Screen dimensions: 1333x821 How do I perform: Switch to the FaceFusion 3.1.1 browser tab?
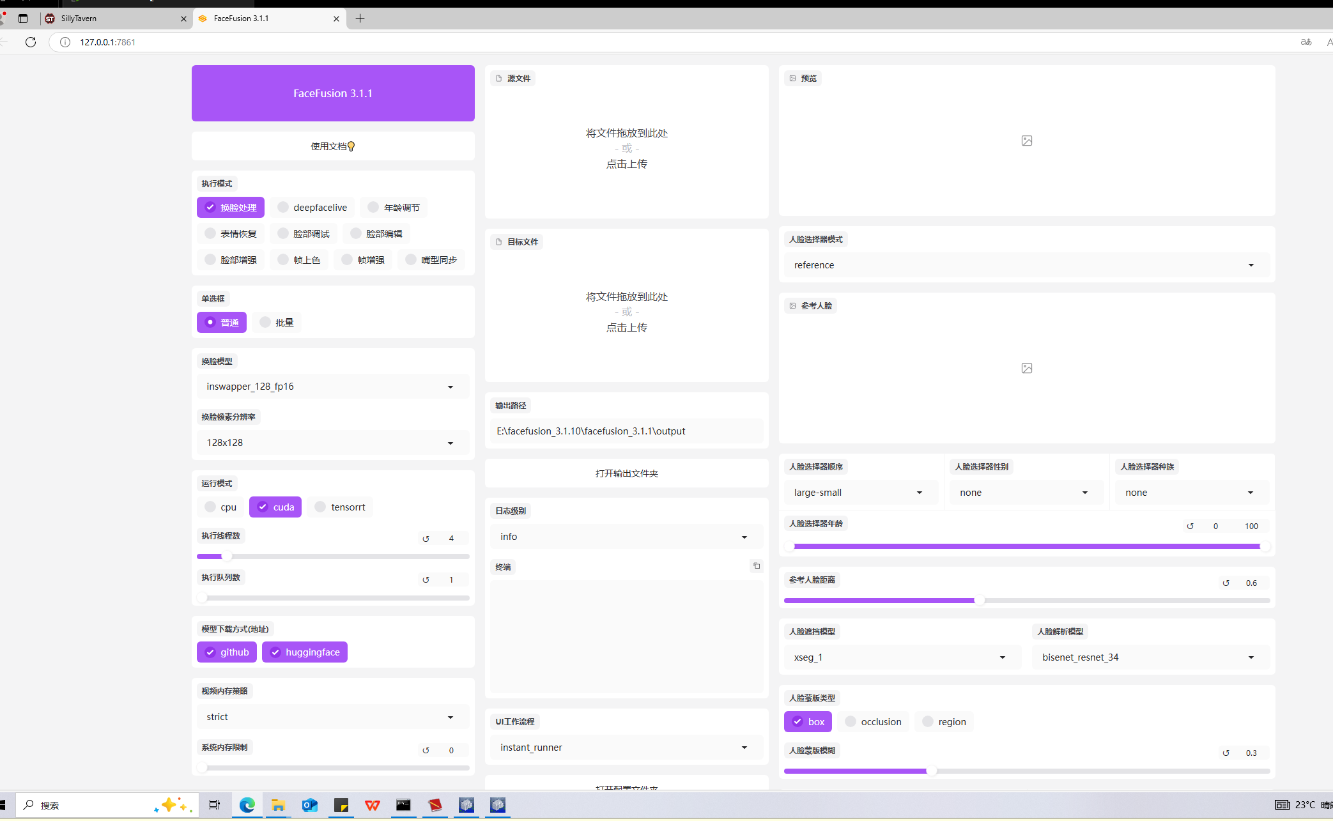[x=269, y=19]
